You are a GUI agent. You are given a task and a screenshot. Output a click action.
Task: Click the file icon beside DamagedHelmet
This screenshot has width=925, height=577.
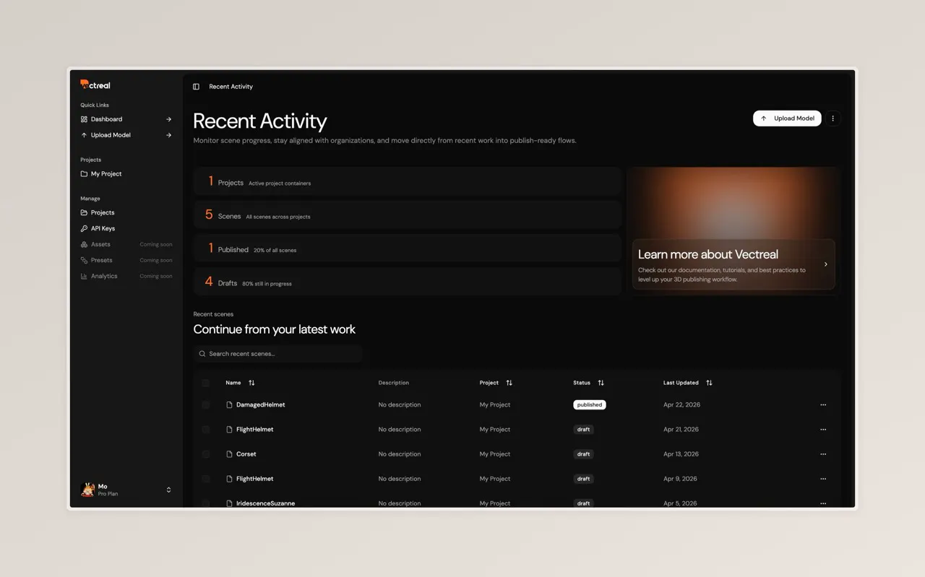pos(229,405)
